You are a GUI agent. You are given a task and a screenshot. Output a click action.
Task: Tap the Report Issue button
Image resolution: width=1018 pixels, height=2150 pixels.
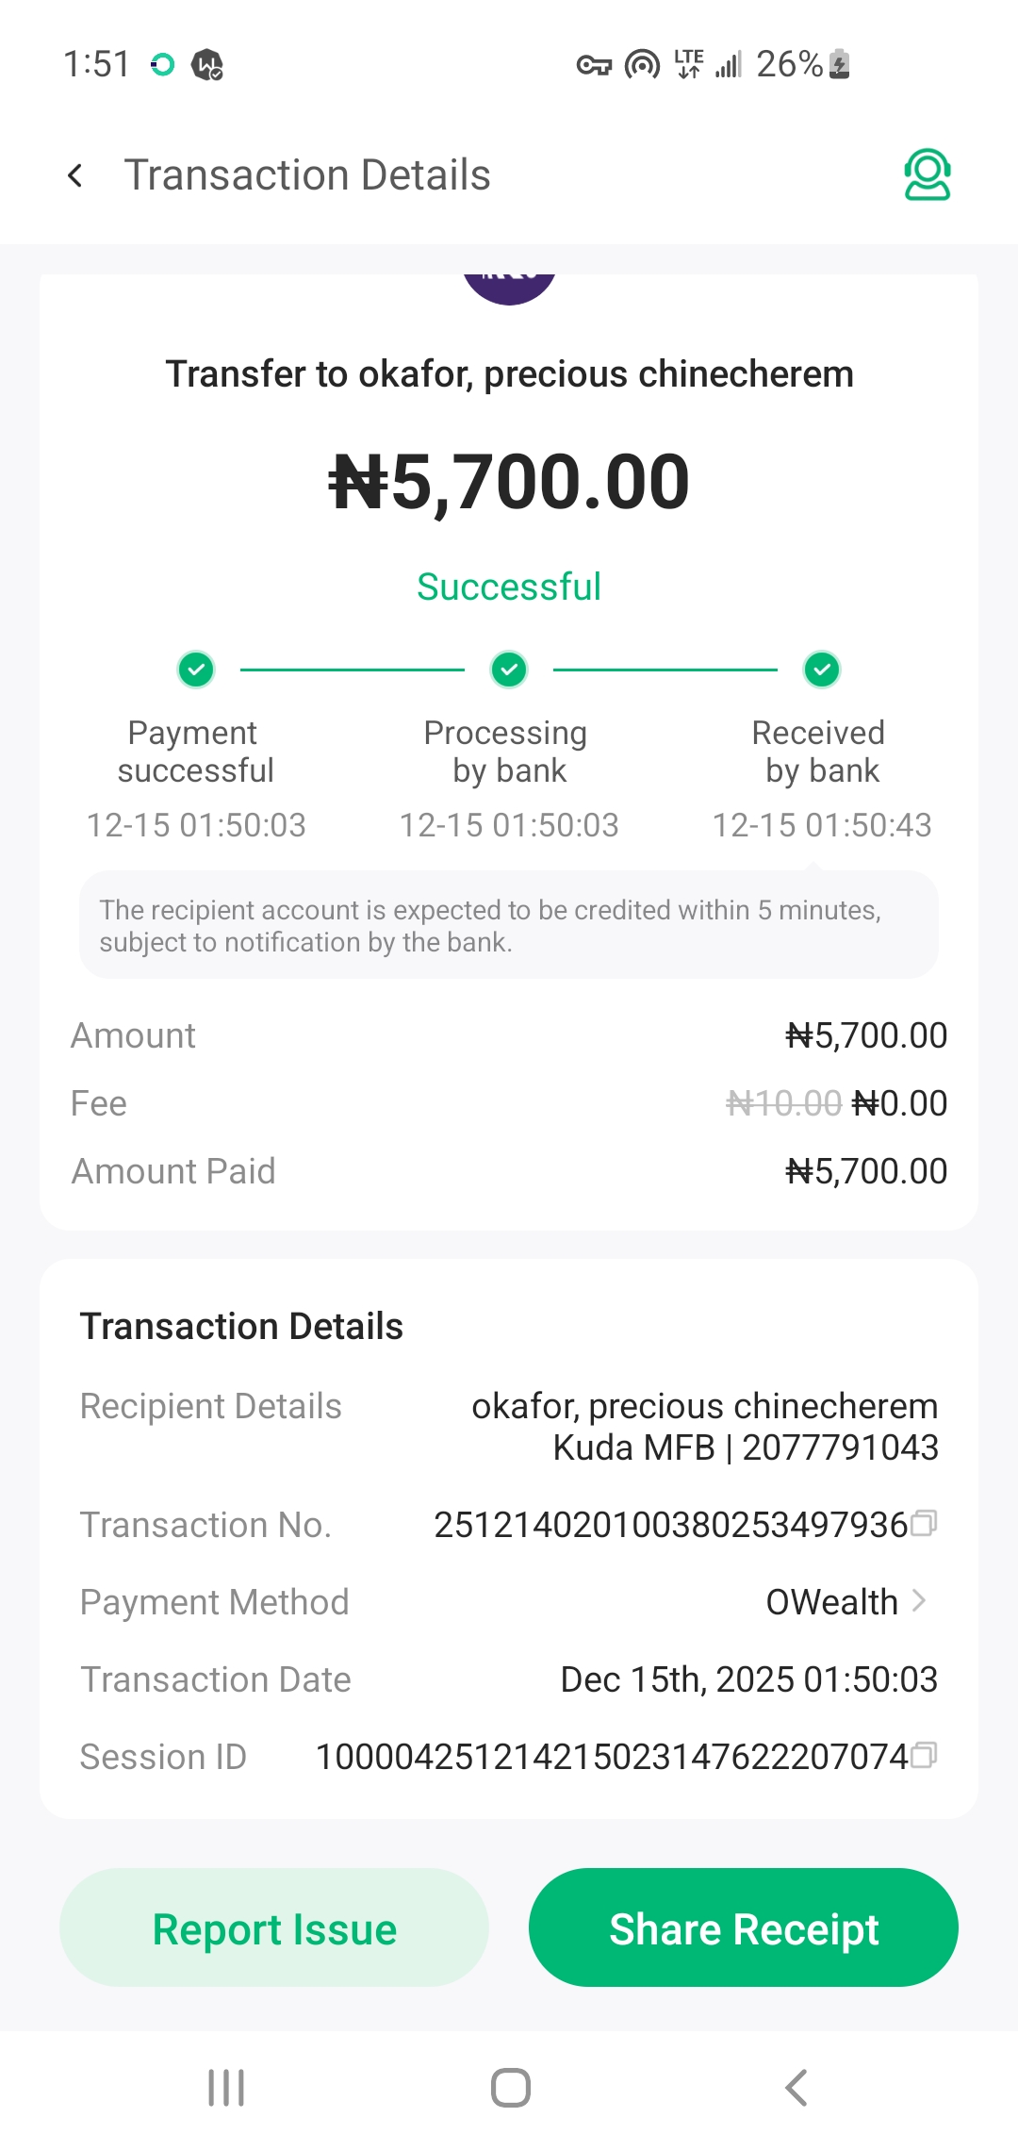(274, 1928)
